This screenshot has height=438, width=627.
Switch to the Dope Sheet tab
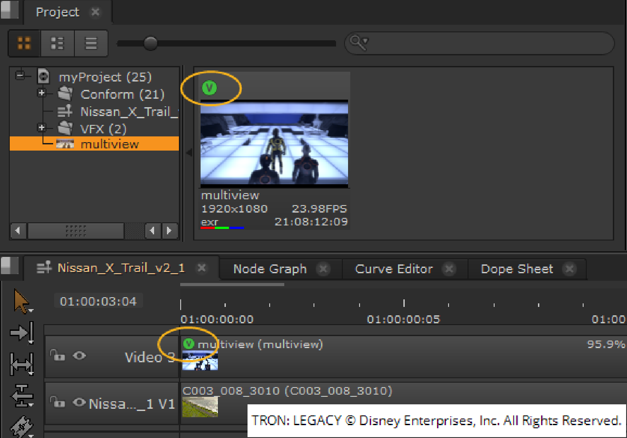[x=517, y=269]
